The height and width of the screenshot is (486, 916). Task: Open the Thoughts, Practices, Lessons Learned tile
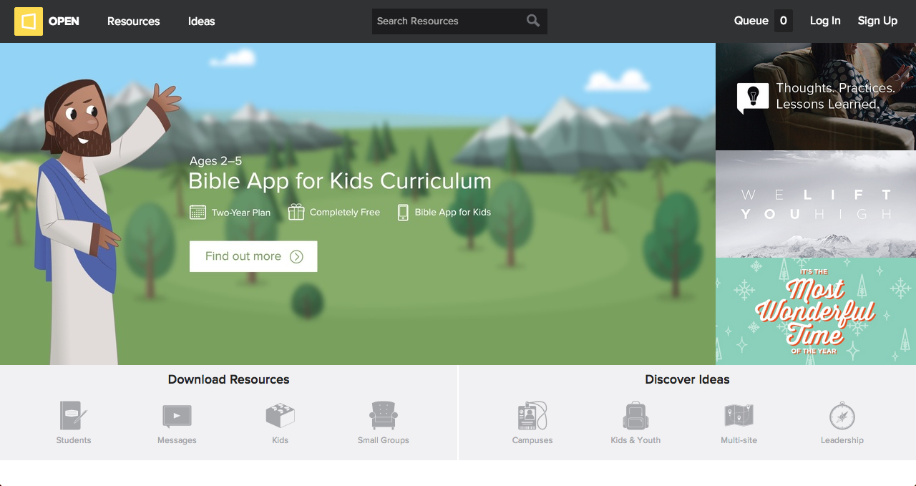[x=816, y=97]
